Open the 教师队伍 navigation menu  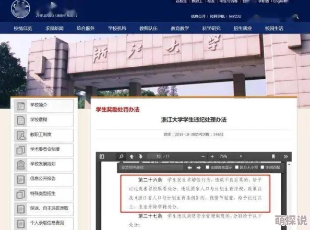coord(148,28)
